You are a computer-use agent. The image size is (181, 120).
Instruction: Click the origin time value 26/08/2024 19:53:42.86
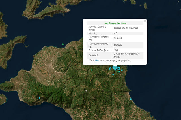pos(126,28)
